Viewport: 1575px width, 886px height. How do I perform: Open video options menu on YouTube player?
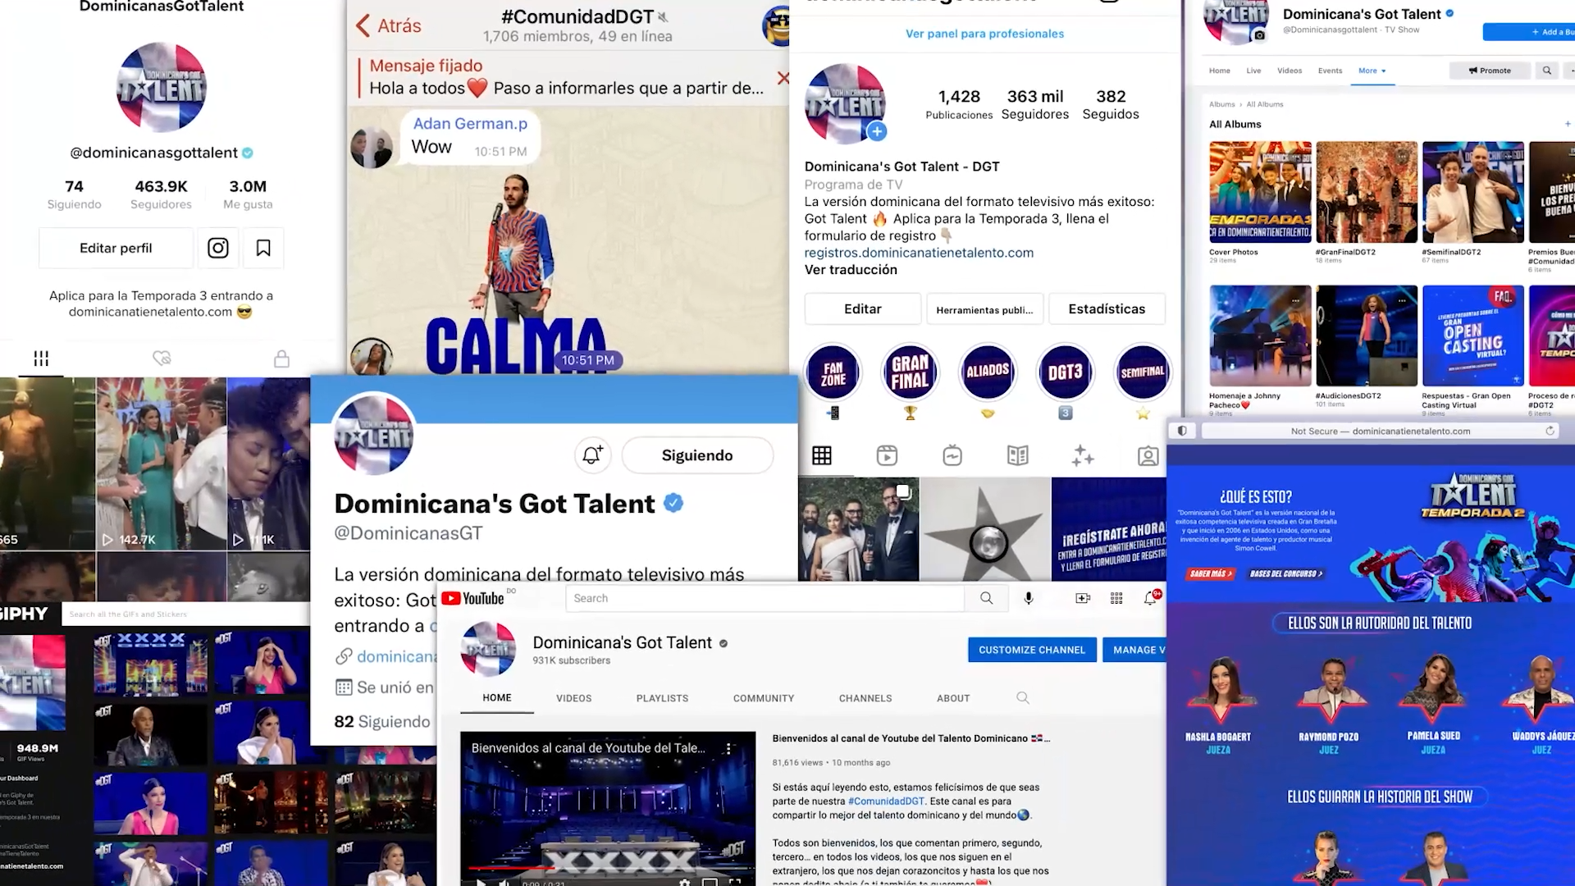728,748
